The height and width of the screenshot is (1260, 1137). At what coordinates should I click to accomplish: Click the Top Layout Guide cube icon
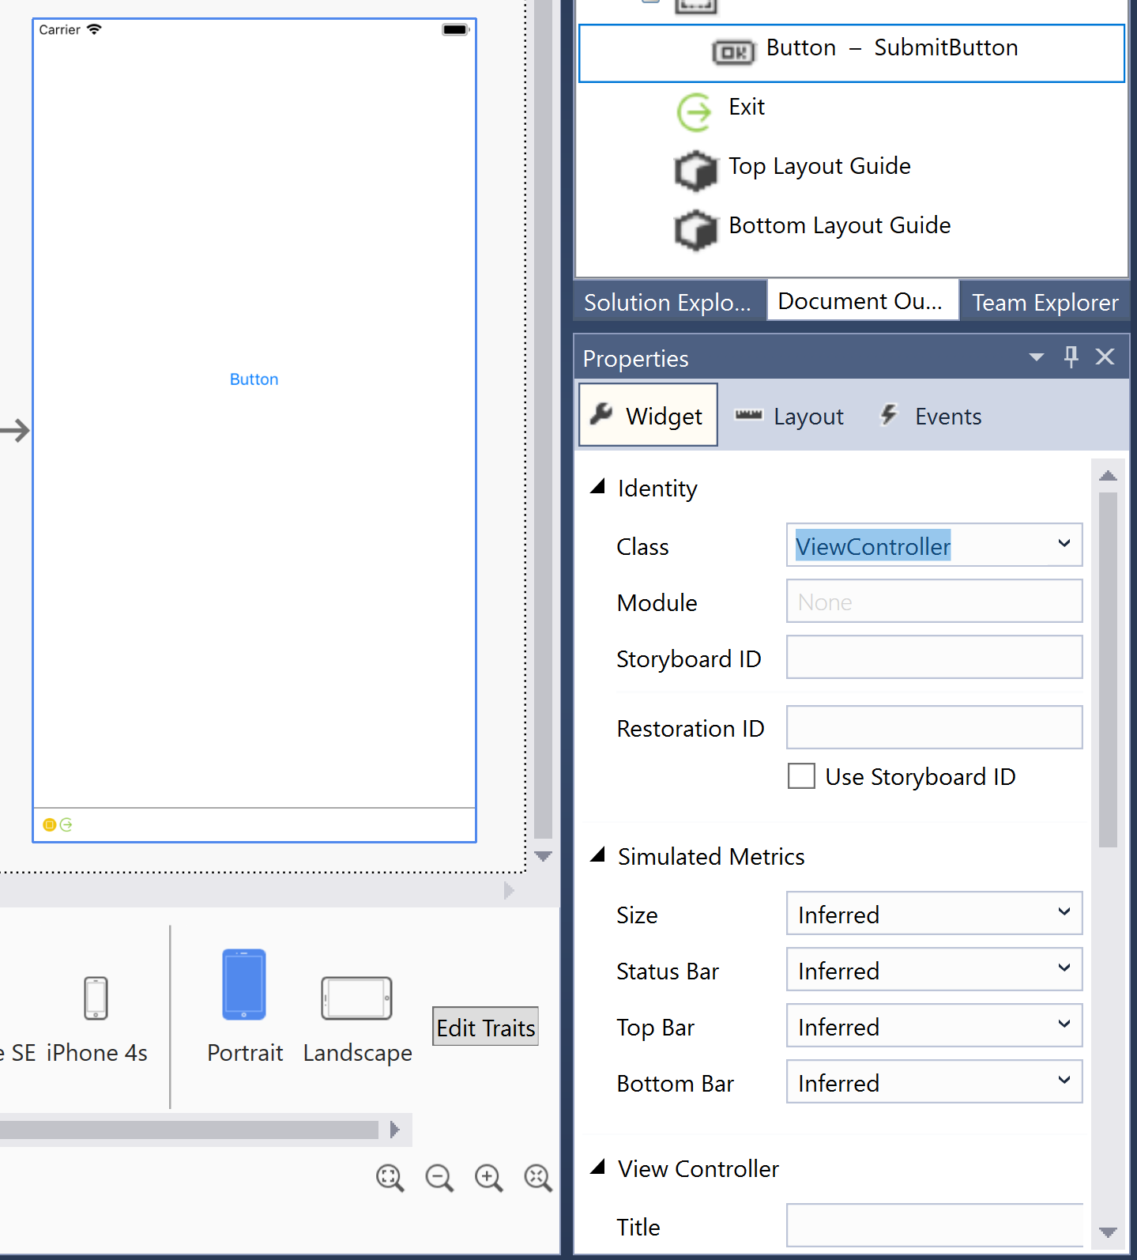[x=696, y=171]
